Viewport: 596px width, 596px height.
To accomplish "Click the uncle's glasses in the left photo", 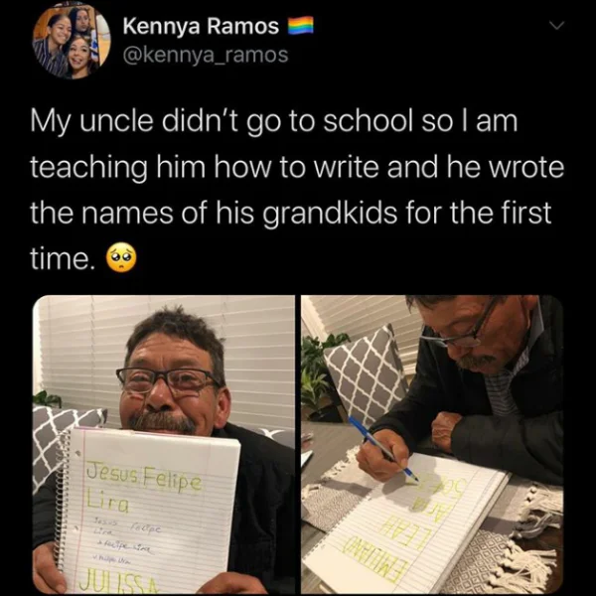I will tap(169, 381).
